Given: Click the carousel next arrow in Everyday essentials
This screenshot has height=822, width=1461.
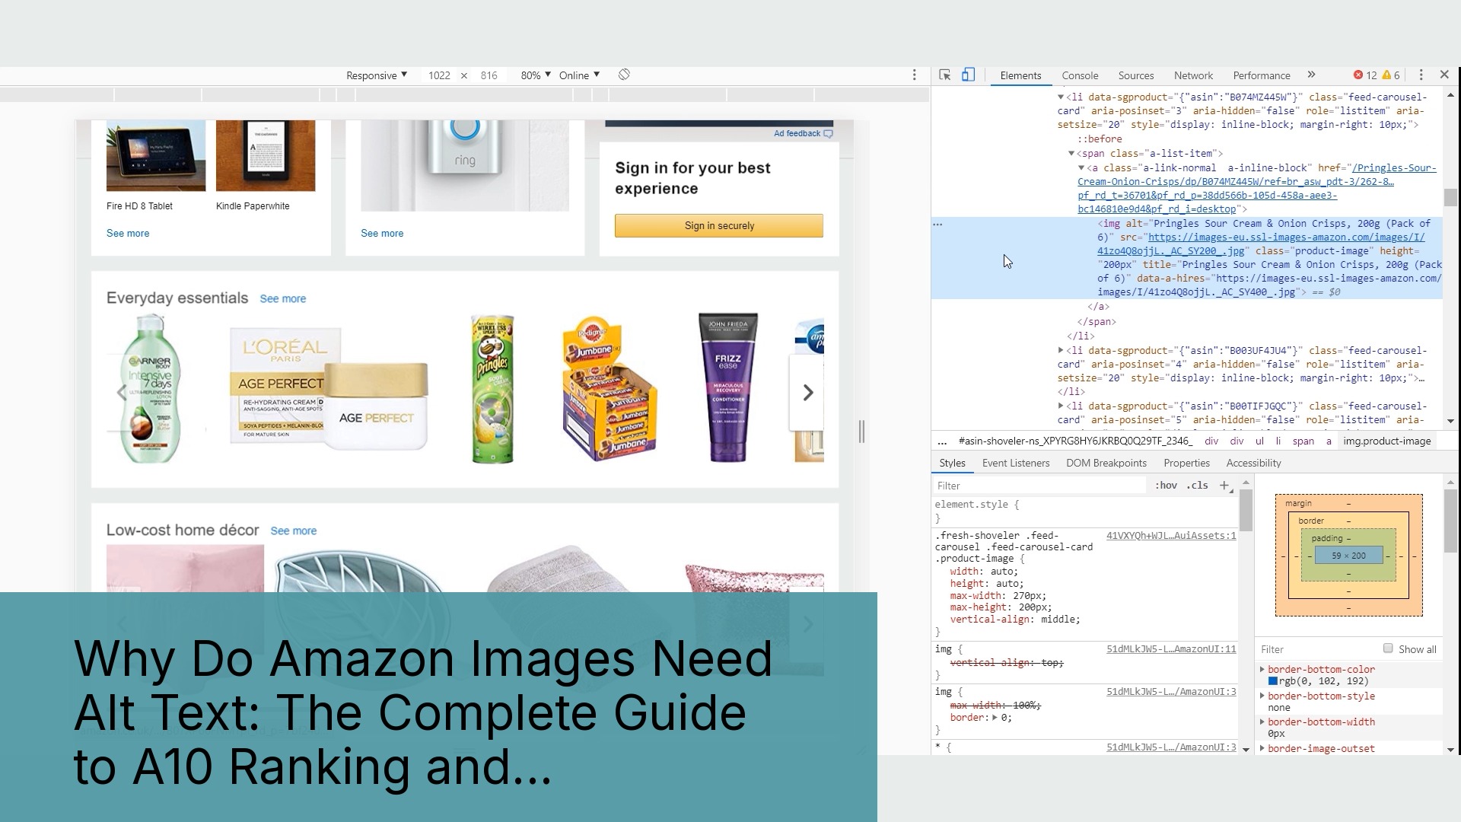Looking at the screenshot, I should point(807,393).
